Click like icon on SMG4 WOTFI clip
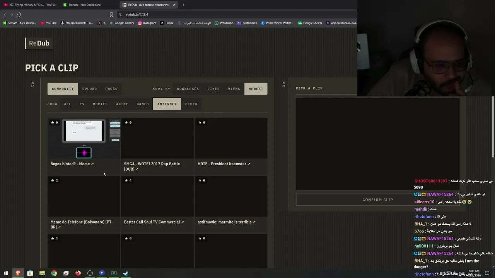The image size is (495, 278). click(126, 122)
